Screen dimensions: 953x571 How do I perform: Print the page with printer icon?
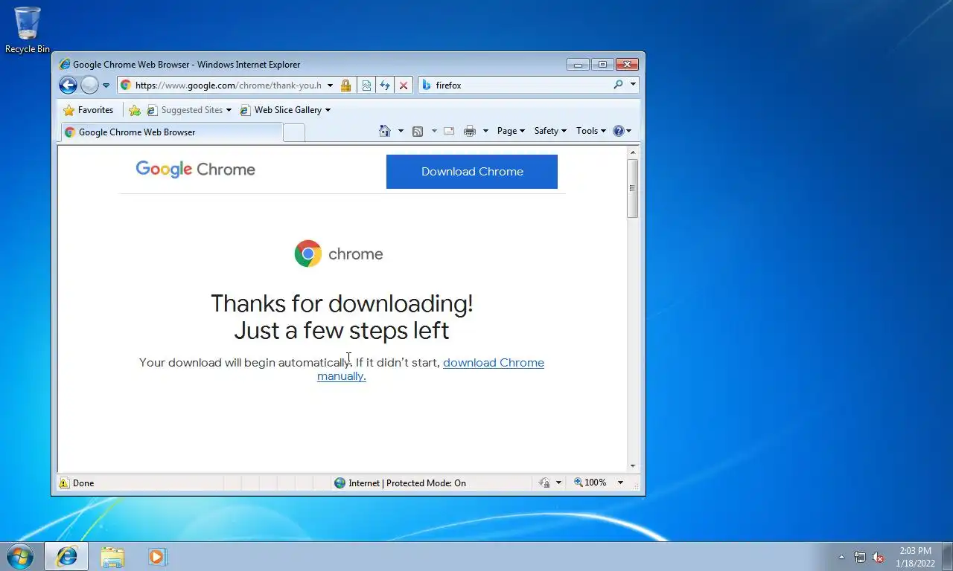click(470, 131)
